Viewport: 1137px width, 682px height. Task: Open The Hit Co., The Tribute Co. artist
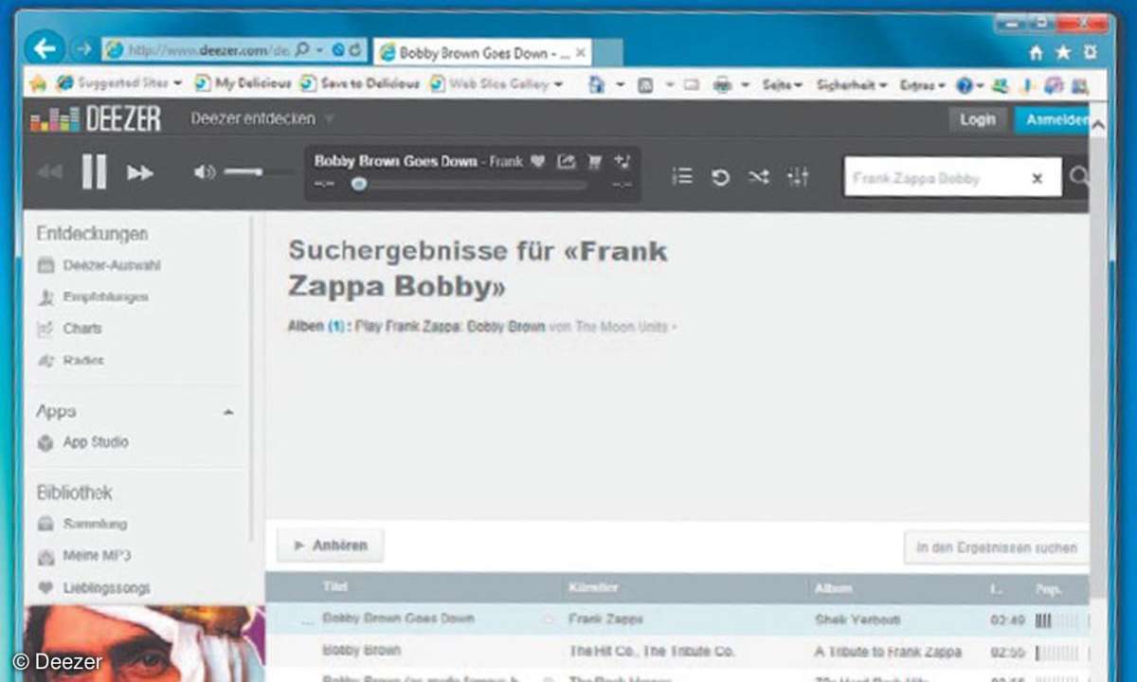[652, 652]
